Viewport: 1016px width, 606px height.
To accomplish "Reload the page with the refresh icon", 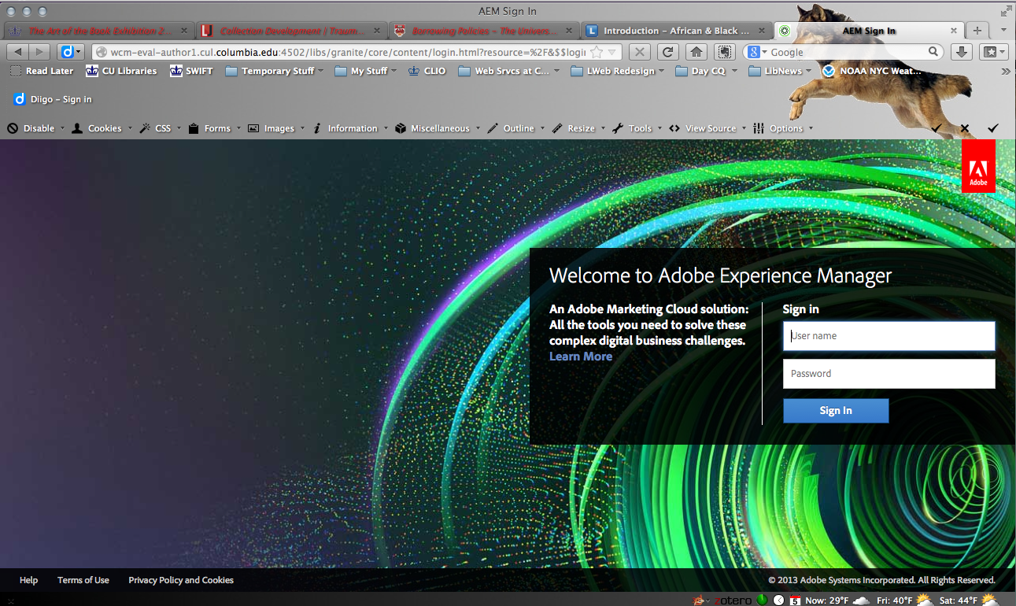I will click(668, 52).
